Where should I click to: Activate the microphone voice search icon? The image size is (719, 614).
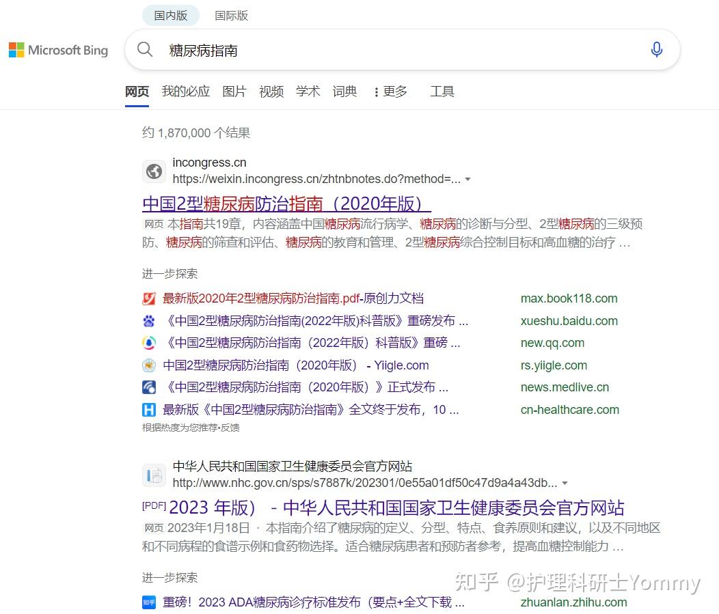(x=657, y=49)
